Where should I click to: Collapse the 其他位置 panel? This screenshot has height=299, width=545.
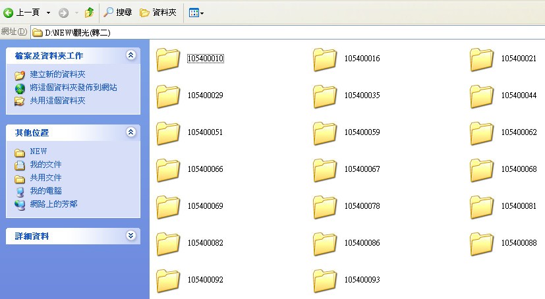pyautogui.click(x=130, y=132)
